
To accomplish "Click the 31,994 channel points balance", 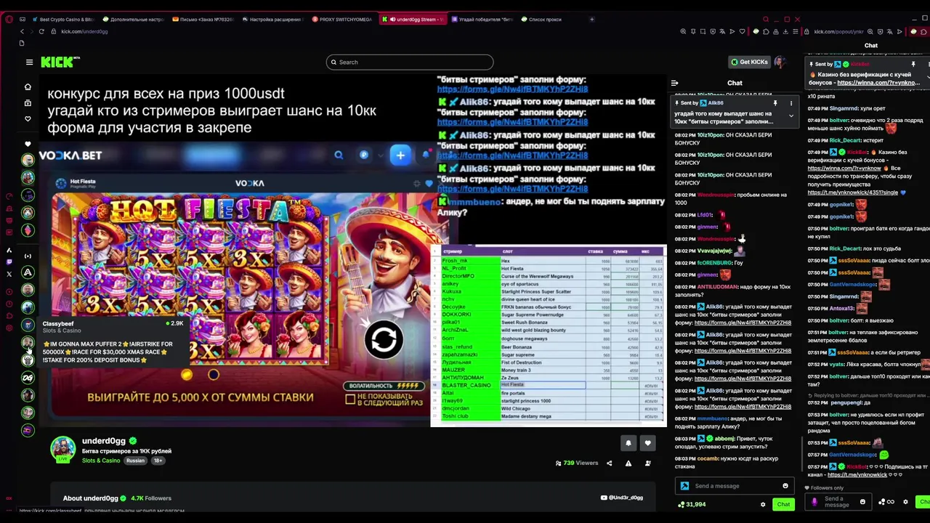I will coord(692,505).
